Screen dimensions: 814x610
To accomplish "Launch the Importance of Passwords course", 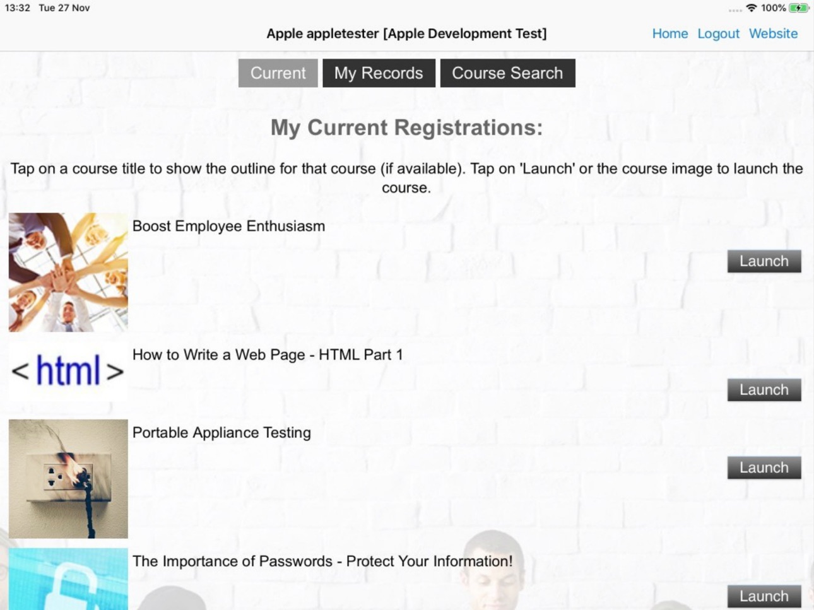I will [x=764, y=596].
